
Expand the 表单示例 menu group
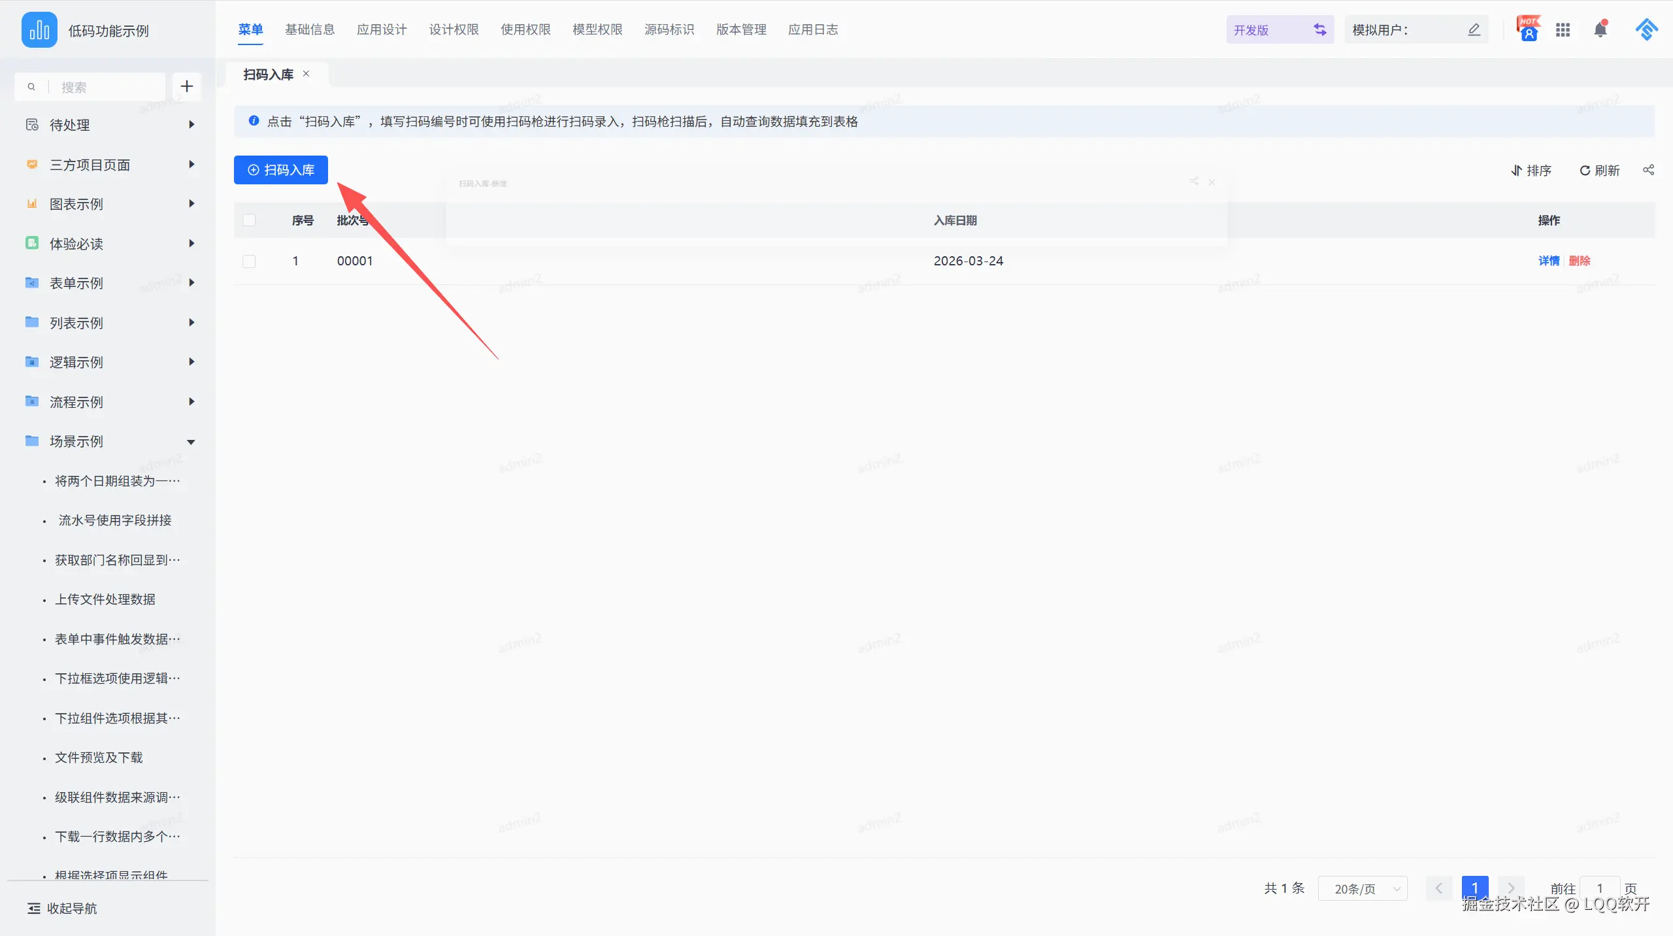[191, 283]
